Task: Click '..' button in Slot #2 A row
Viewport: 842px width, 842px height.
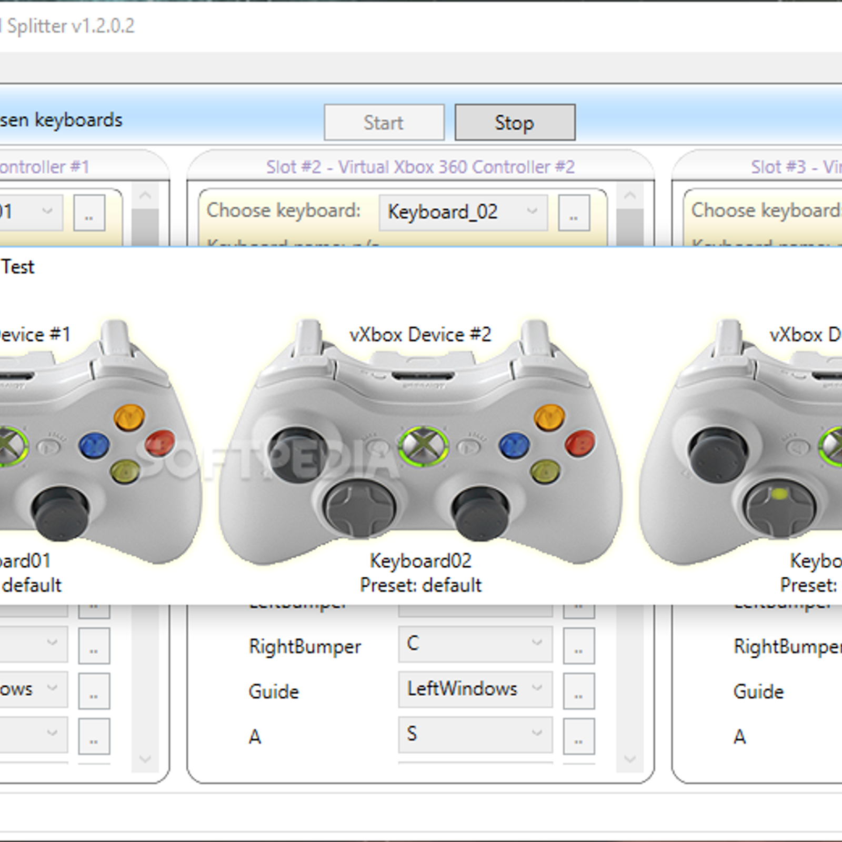Action: point(578,736)
